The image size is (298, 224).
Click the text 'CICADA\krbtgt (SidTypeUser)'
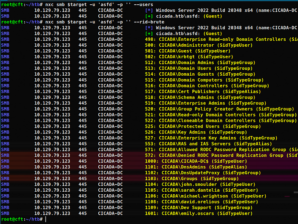(196, 57)
